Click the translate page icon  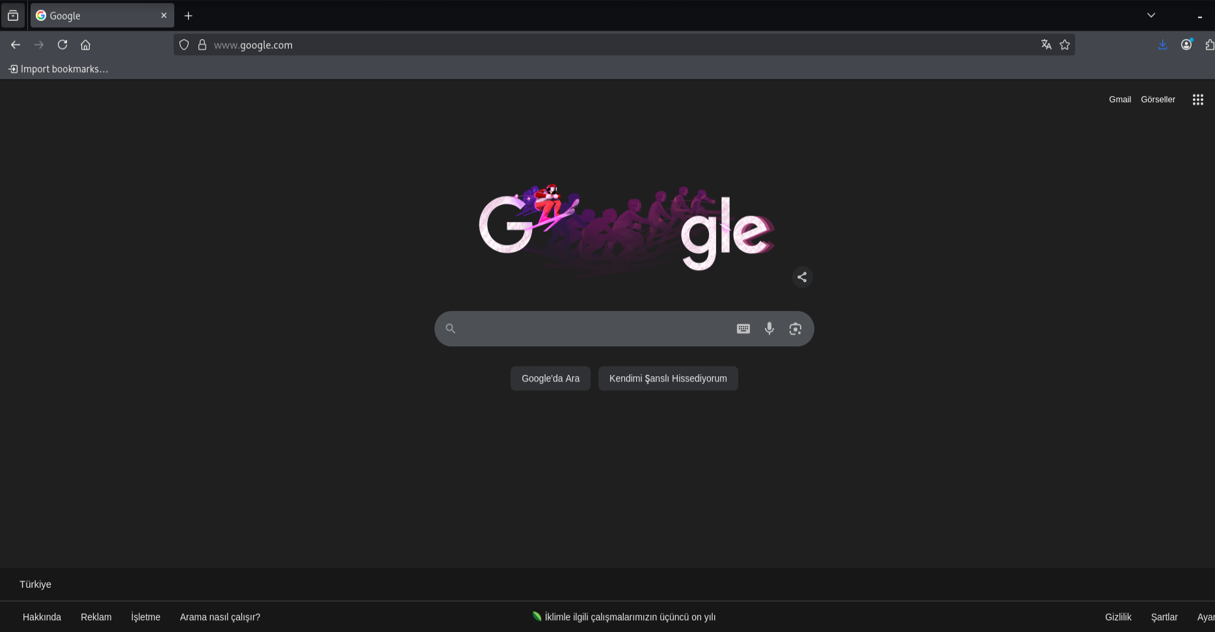(x=1046, y=45)
